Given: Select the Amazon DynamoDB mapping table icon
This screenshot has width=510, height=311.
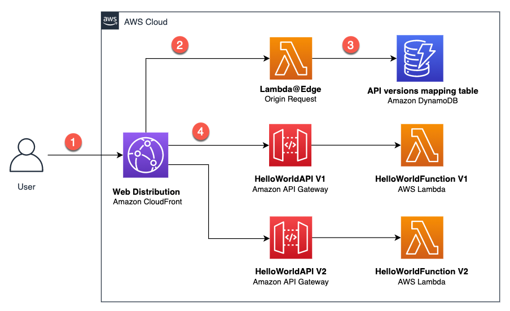Looking at the screenshot, I should [420, 58].
